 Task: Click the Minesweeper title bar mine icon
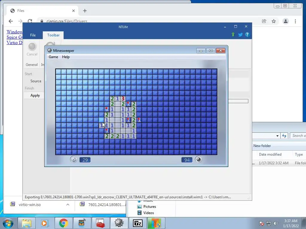point(50,50)
